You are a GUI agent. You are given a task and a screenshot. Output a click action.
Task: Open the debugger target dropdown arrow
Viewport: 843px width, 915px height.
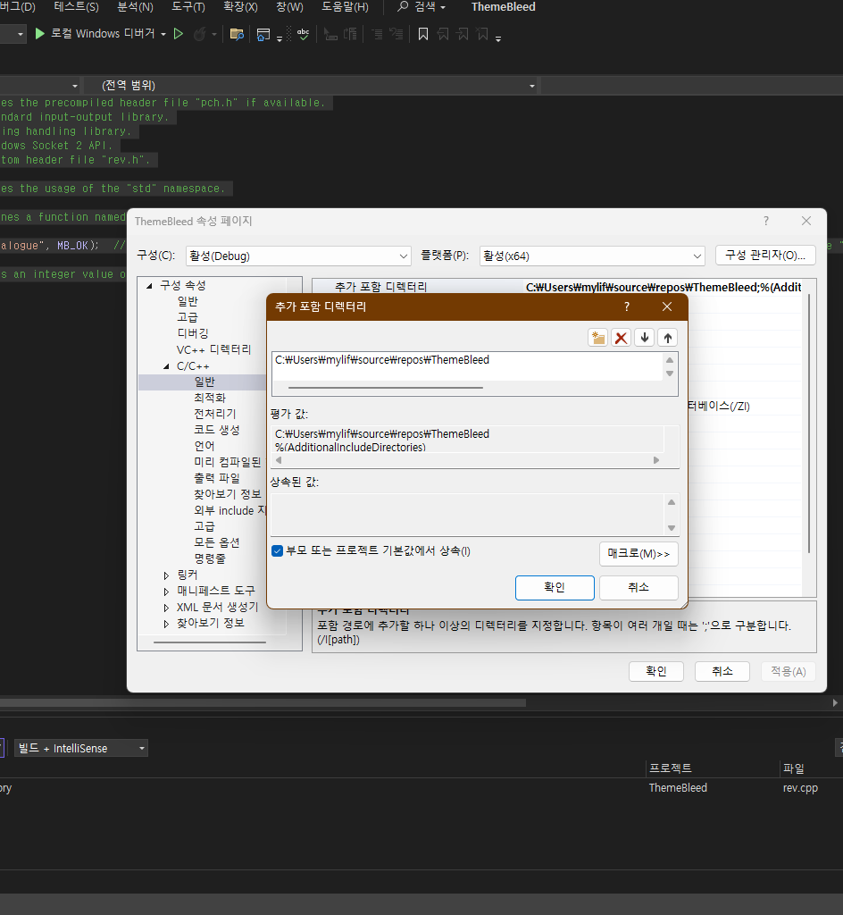163,35
